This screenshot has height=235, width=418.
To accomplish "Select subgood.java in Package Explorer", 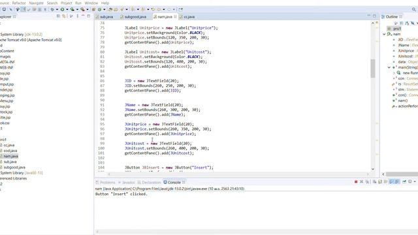I will pos(14,167).
